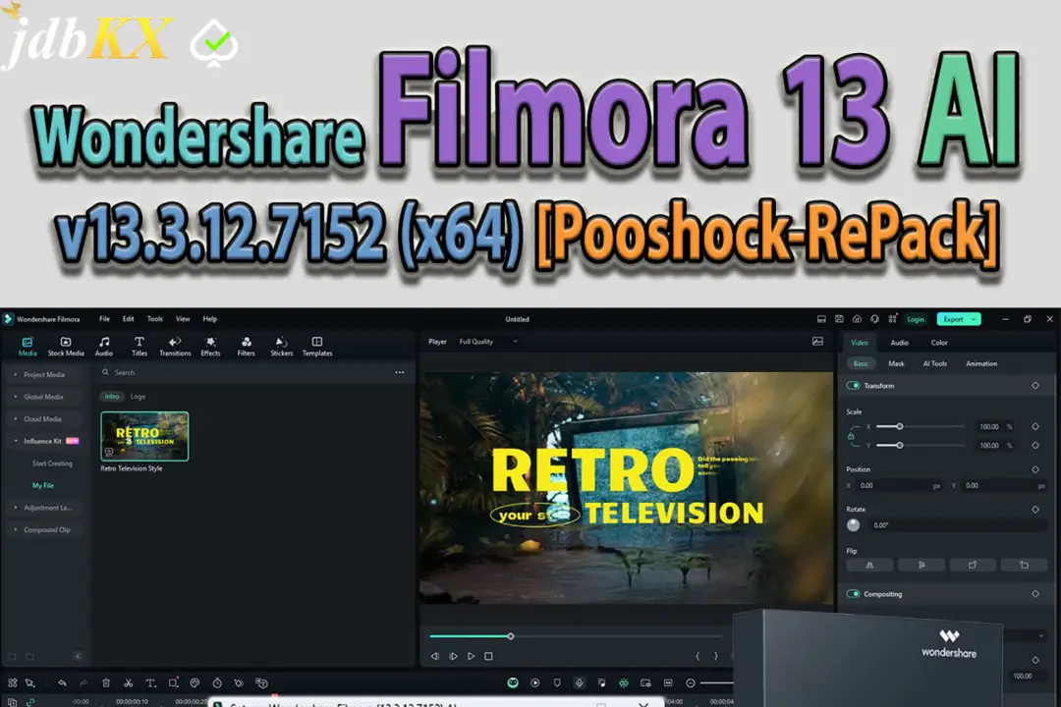The height and width of the screenshot is (707, 1061).
Task: Click the crop icon in timeline toolbar
Action: [173, 682]
